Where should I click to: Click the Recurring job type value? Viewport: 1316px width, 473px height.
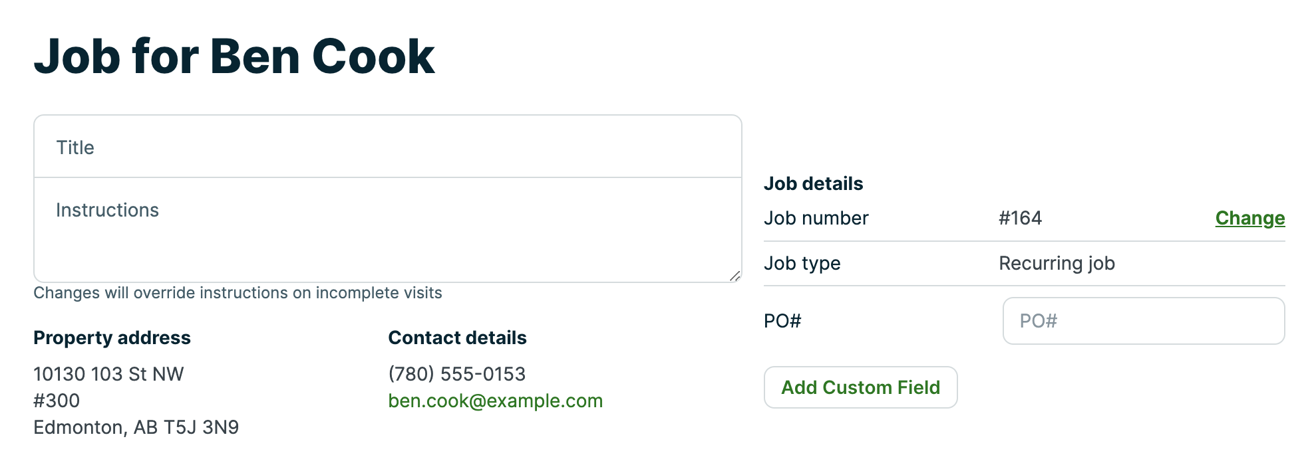tap(1056, 263)
